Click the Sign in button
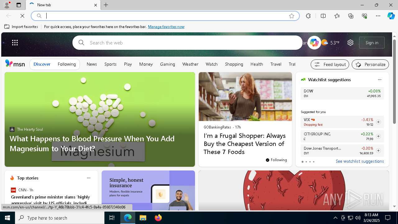Image resolution: width=398 pixels, height=224 pixels. pos(372,43)
